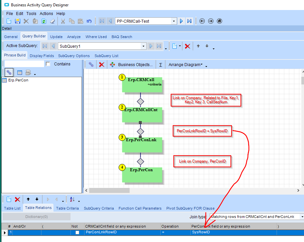Screen dimensions: 304x242
Task: Switch to the Display Fields tab
Action: (42, 56)
